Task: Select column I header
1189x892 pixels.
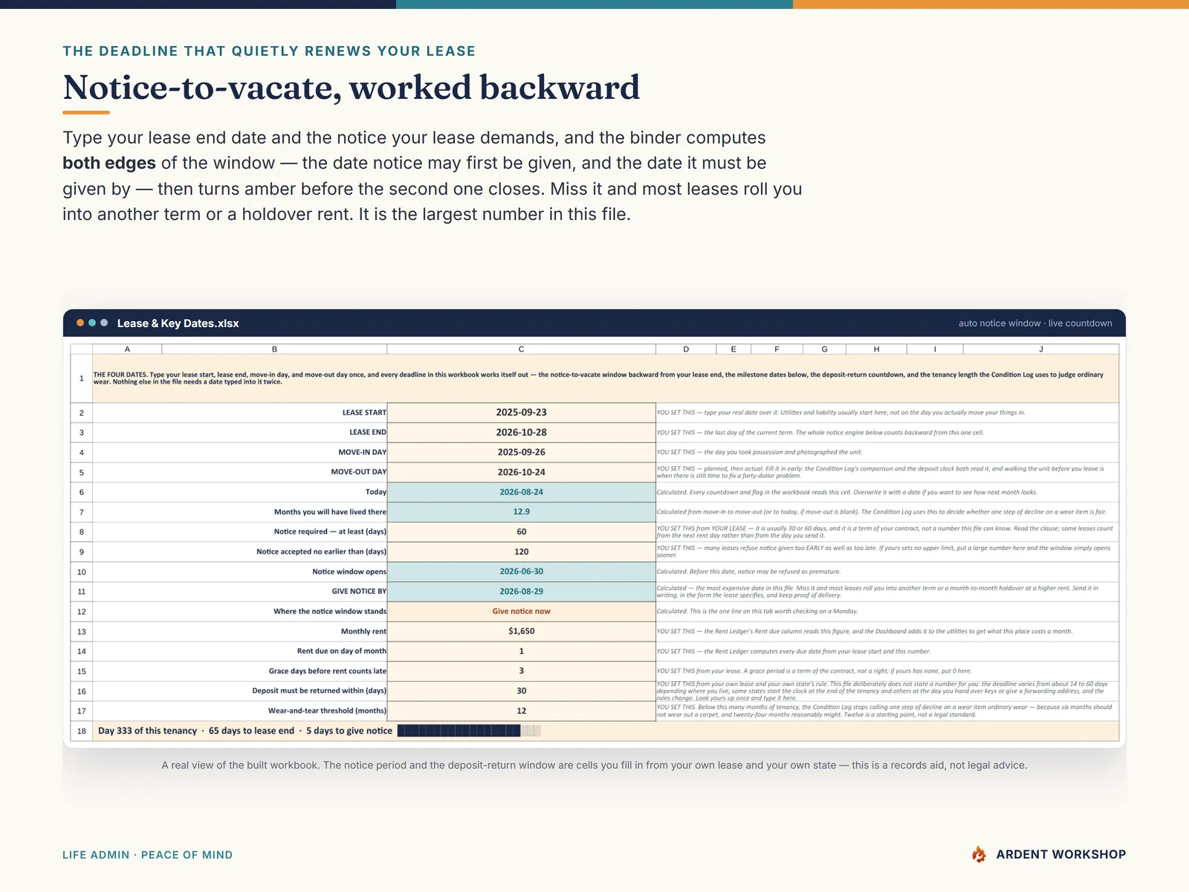Action: [935, 349]
